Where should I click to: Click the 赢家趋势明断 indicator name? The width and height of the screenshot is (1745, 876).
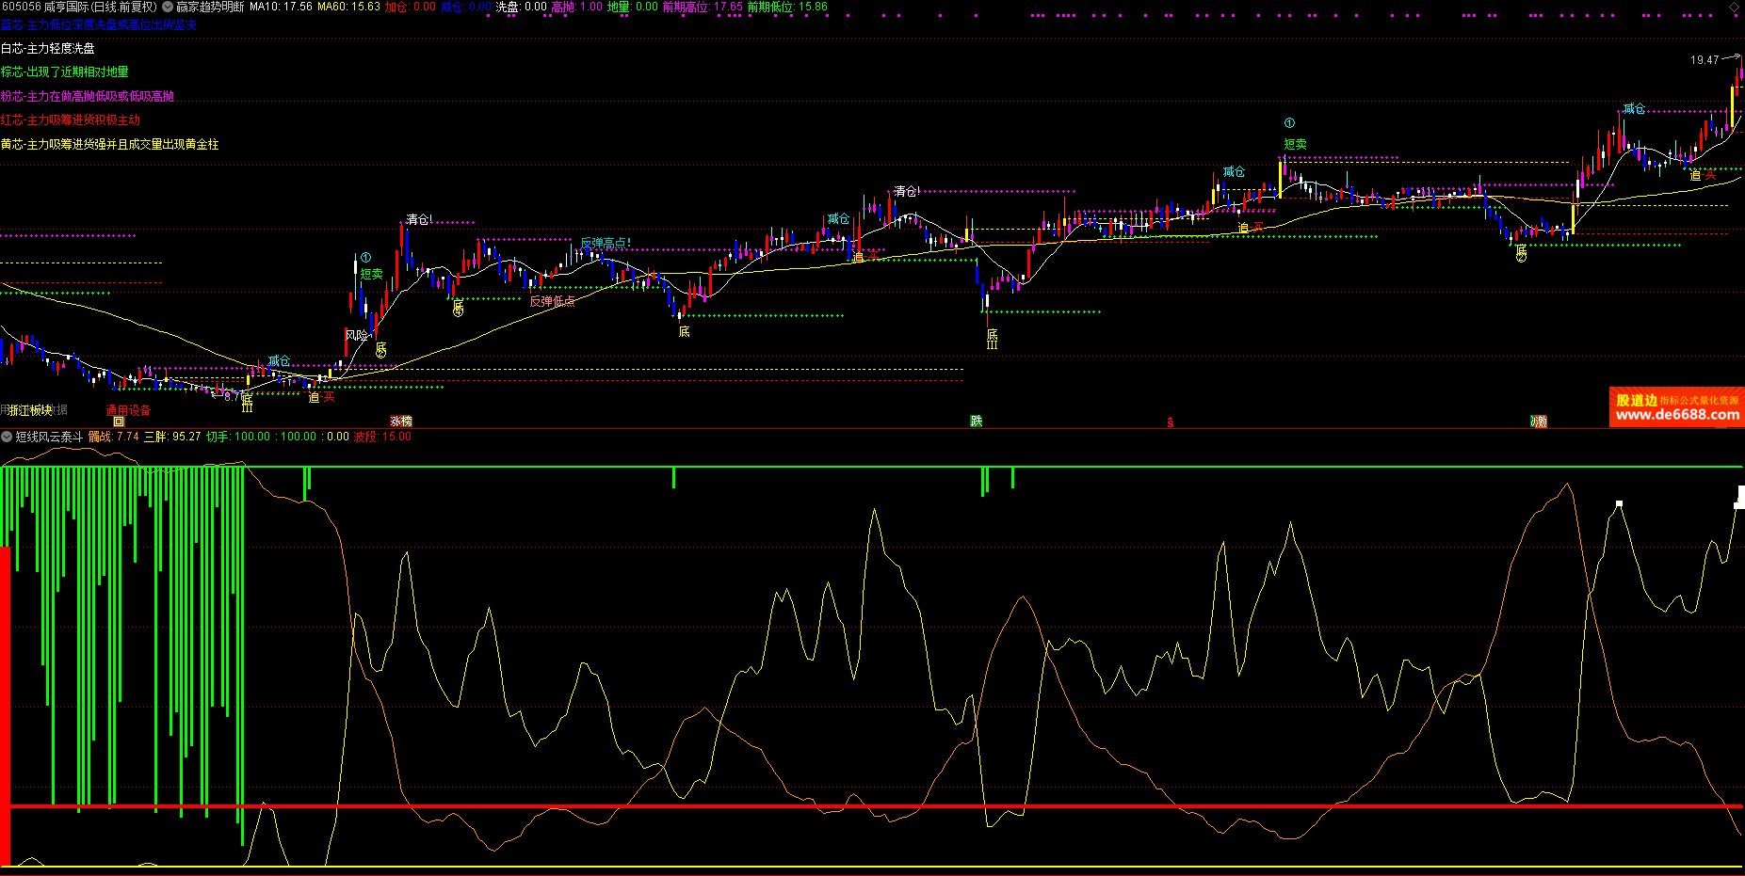click(210, 7)
